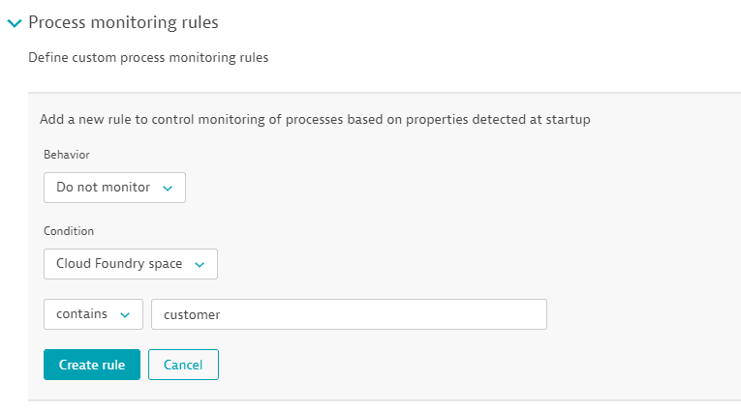Select the contains operator text
This screenshot has height=411, width=741.
[81, 313]
